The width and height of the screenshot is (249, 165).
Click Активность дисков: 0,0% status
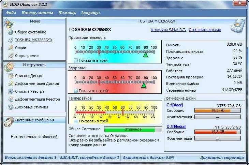coord(148,157)
